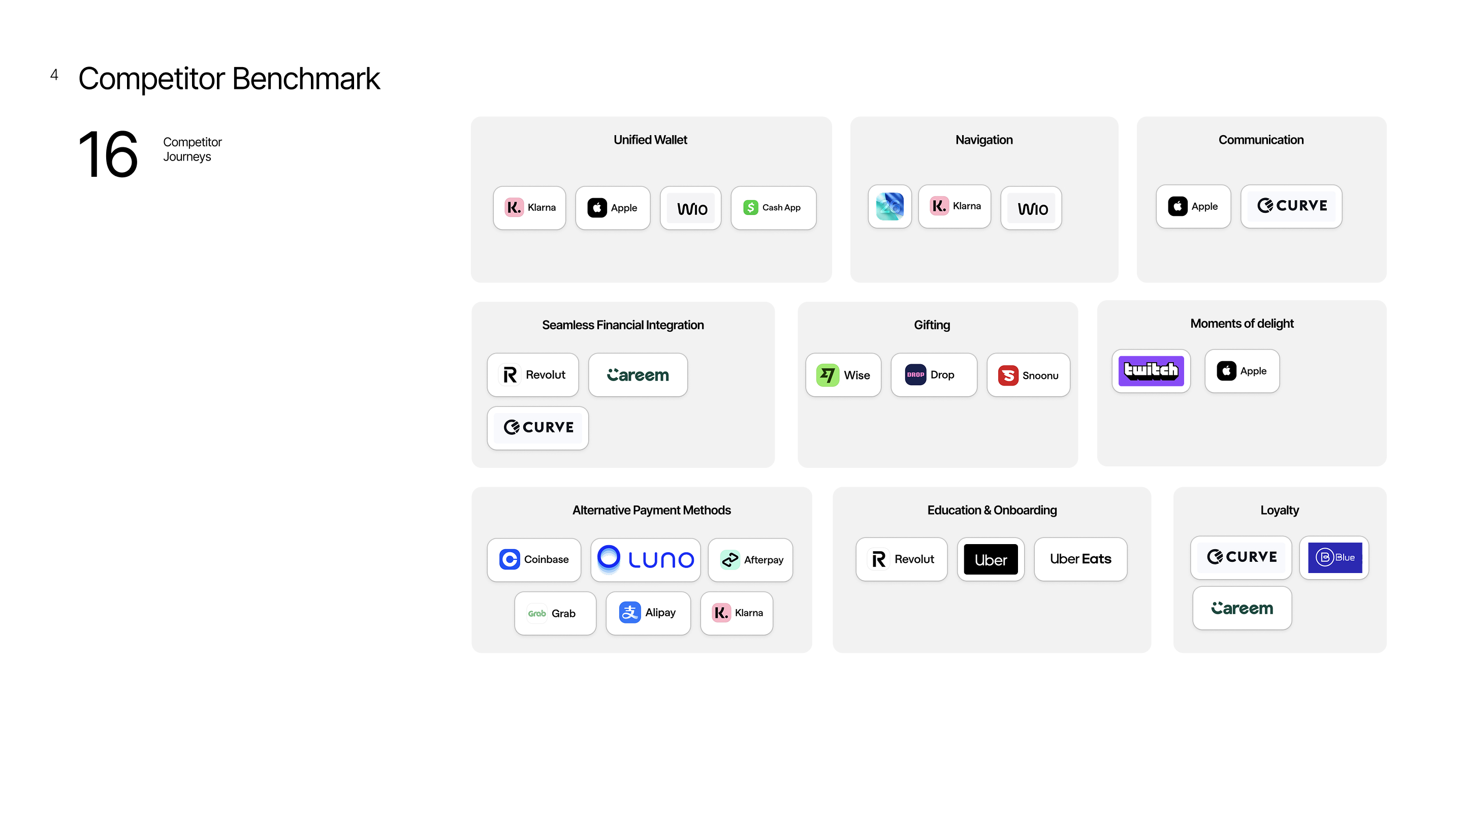Choose the Curve logo under Loyalty
The height and width of the screenshot is (823, 1463).
(1242, 558)
